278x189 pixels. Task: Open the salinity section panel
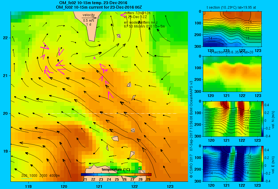click(x=232, y=74)
